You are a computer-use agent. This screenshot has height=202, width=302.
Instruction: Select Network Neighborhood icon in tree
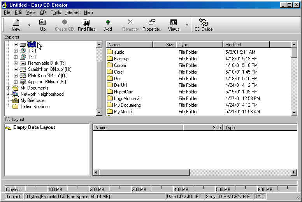[x=16, y=94]
